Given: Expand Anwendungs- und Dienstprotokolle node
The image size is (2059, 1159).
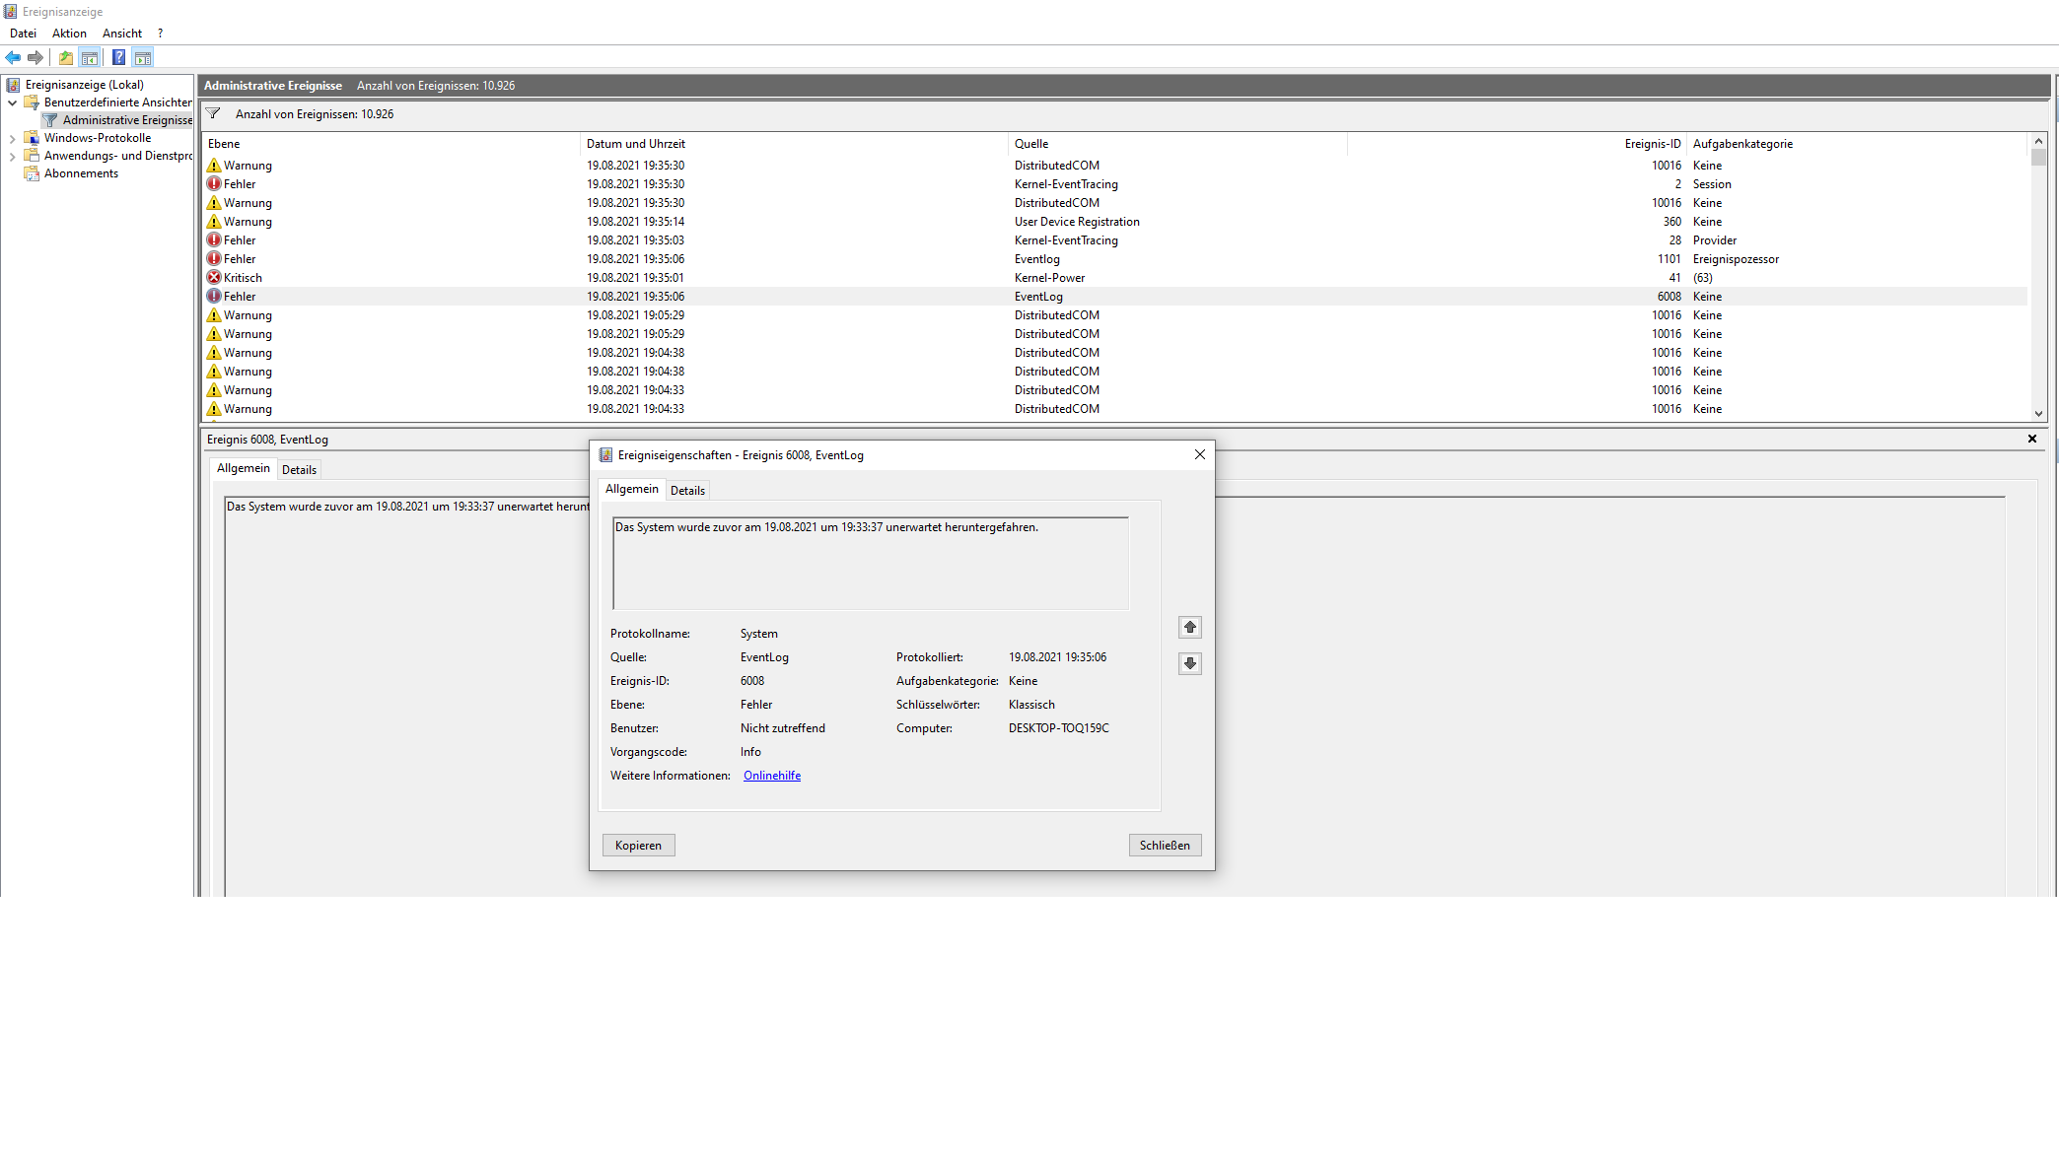Looking at the screenshot, I should [12, 156].
